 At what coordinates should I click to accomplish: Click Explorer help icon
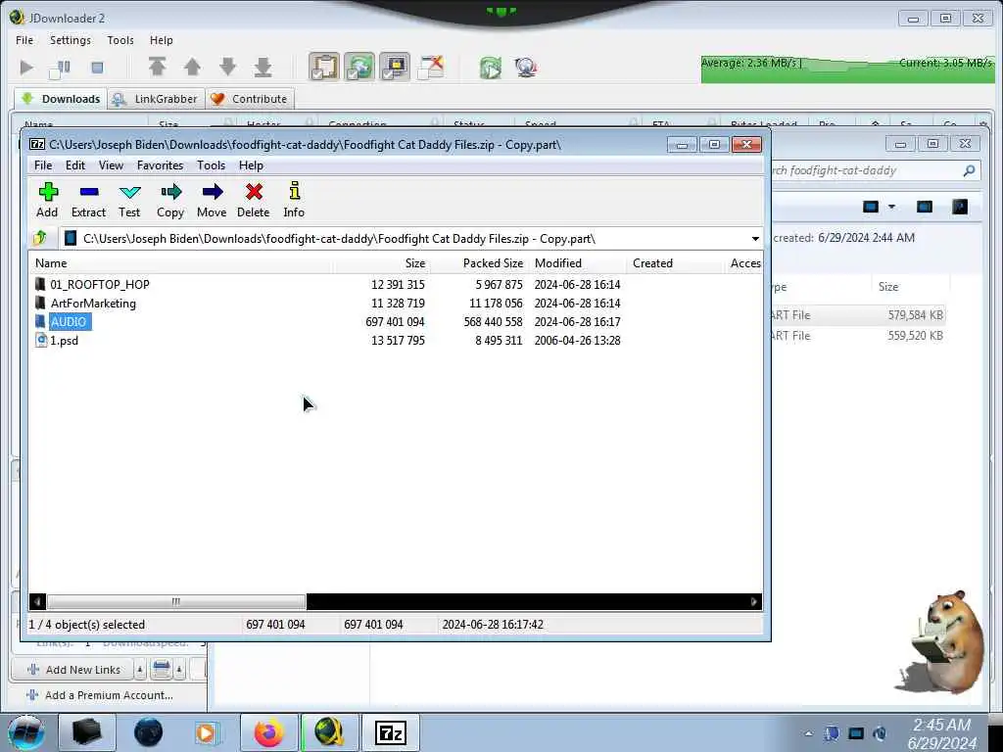960,207
